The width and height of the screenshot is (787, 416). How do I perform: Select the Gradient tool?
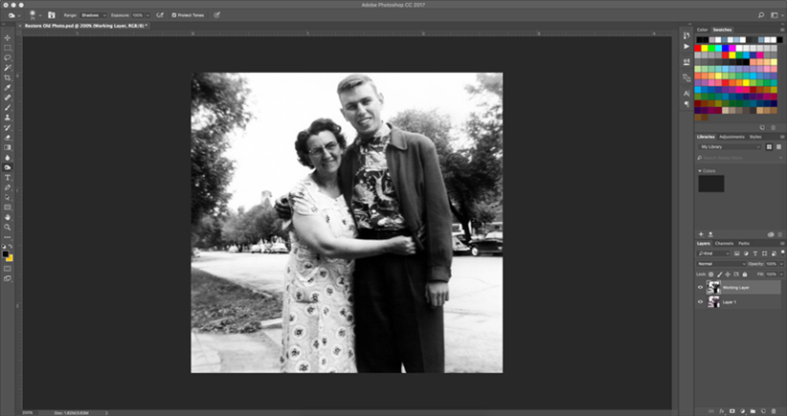pyautogui.click(x=8, y=147)
